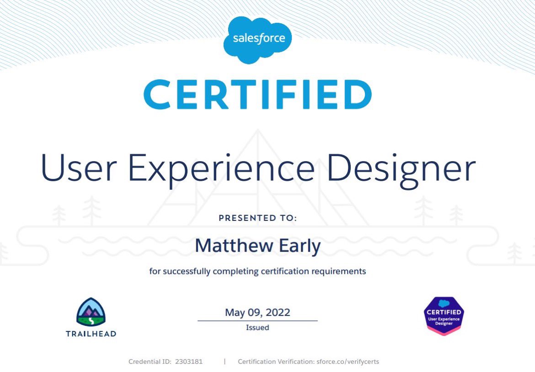The width and height of the screenshot is (535, 372).
Task: Click the Salesforce cloud logo
Action: pyautogui.click(x=257, y=40)
